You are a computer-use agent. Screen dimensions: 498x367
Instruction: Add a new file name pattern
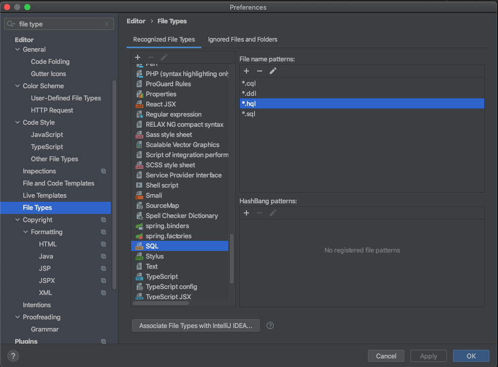(x=246, y=71)
